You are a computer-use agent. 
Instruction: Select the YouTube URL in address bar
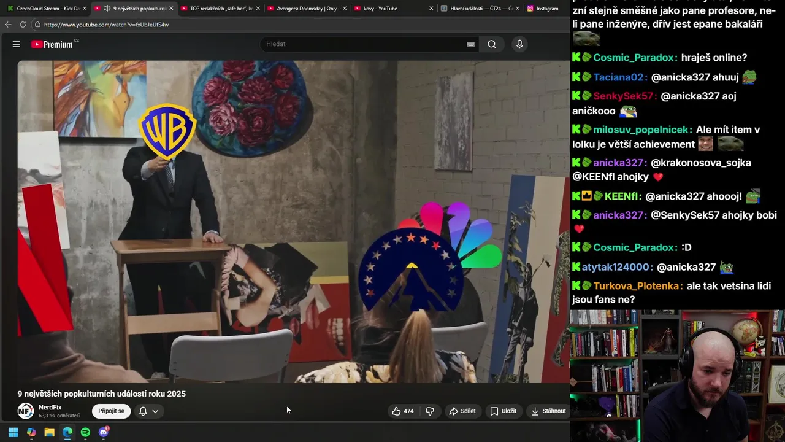click(x=106, y=25)
